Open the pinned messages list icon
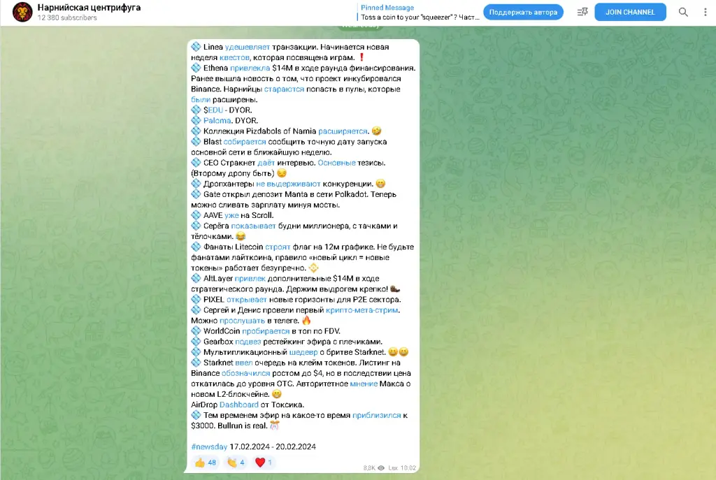The image size is (716, 480). [x=582, y=13]
